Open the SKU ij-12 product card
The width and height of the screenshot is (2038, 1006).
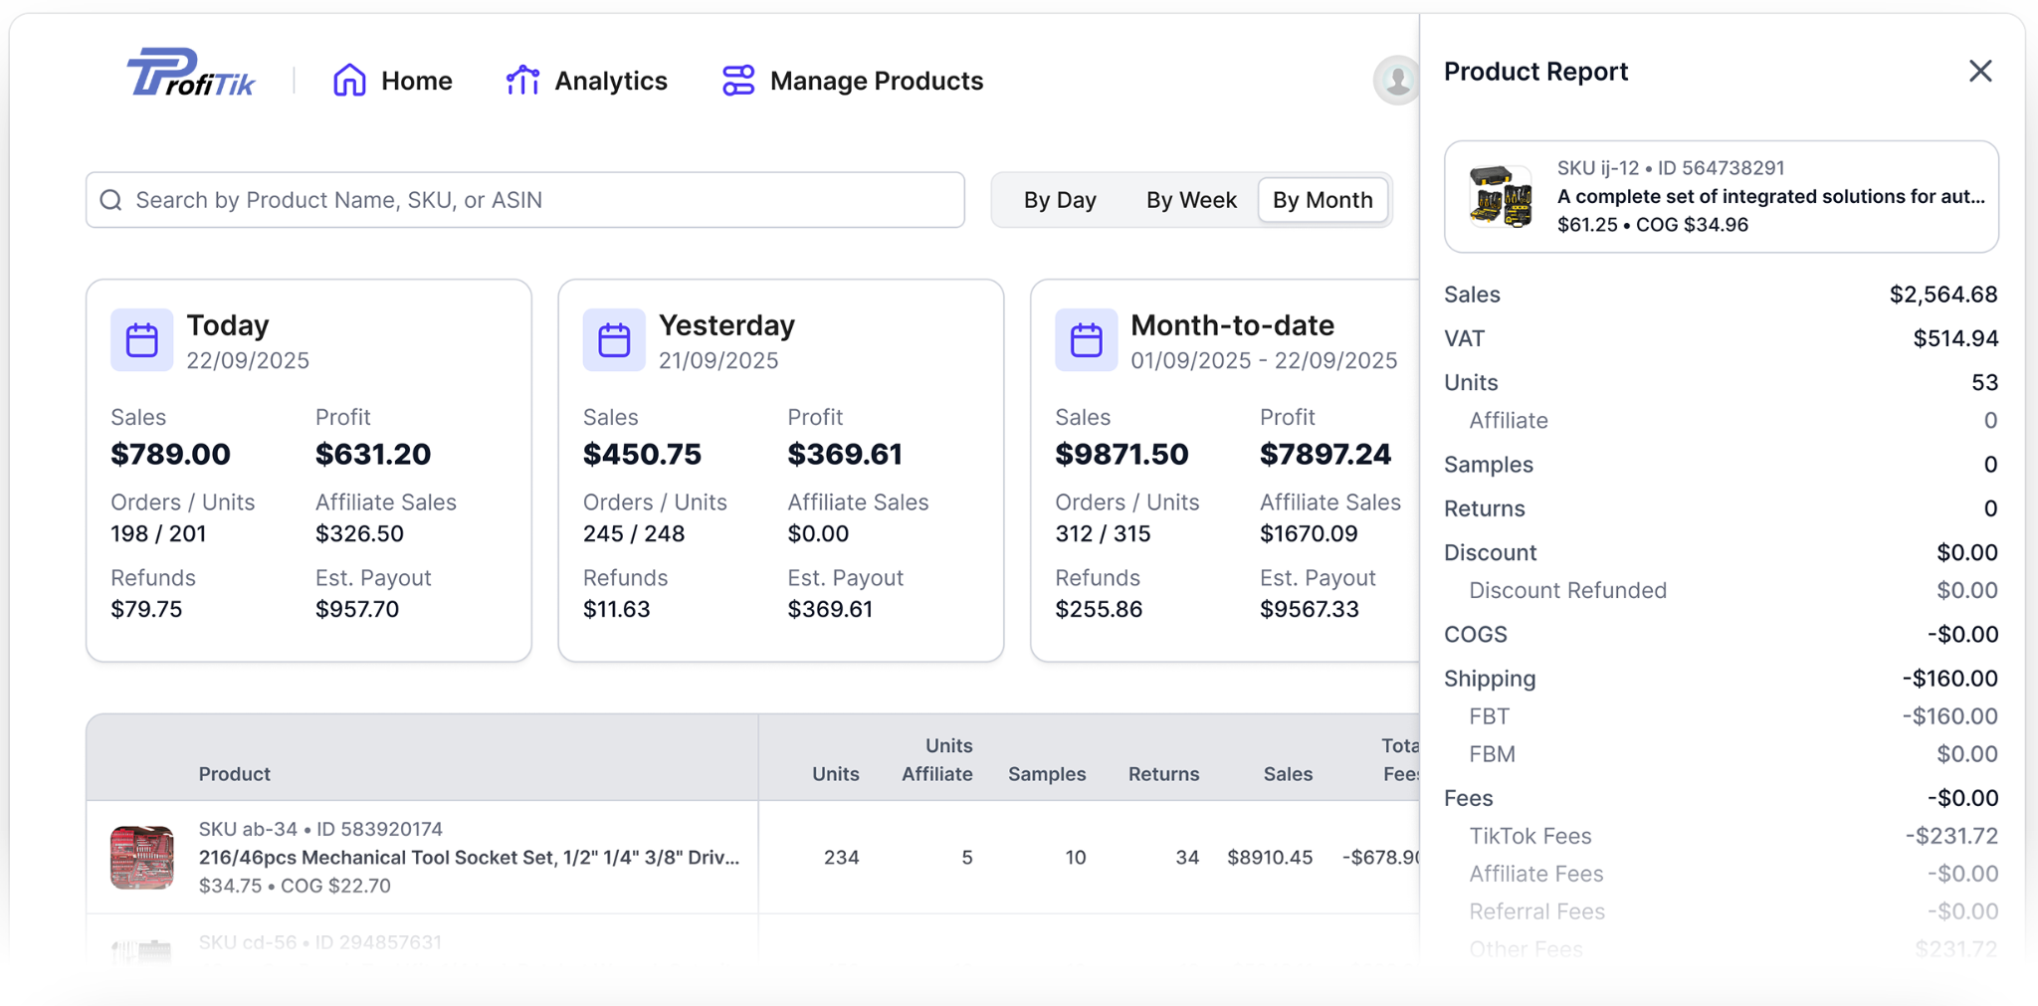pyautogui.click(x=1721, y=196)
